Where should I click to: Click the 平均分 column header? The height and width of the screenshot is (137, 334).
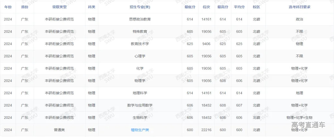point(239,7)
